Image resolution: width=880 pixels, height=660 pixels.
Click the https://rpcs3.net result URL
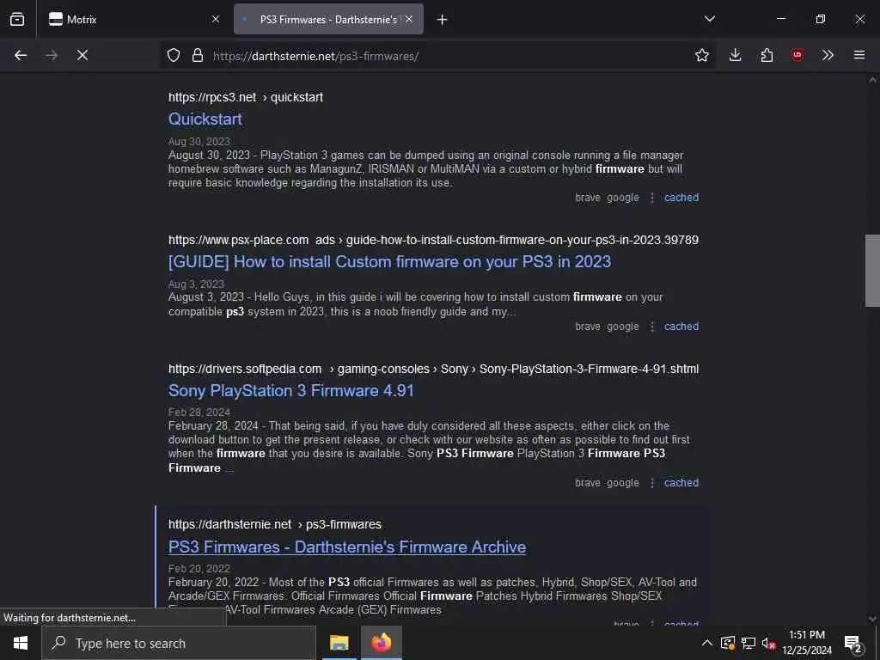(x=212, y=97)
